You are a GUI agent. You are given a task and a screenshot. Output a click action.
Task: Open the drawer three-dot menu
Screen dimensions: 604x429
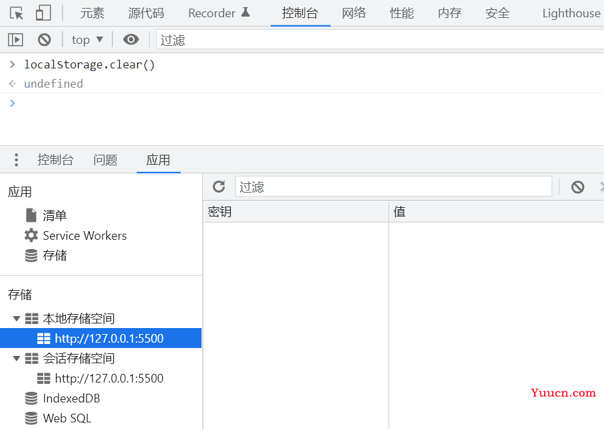click(x=16, y=160)
